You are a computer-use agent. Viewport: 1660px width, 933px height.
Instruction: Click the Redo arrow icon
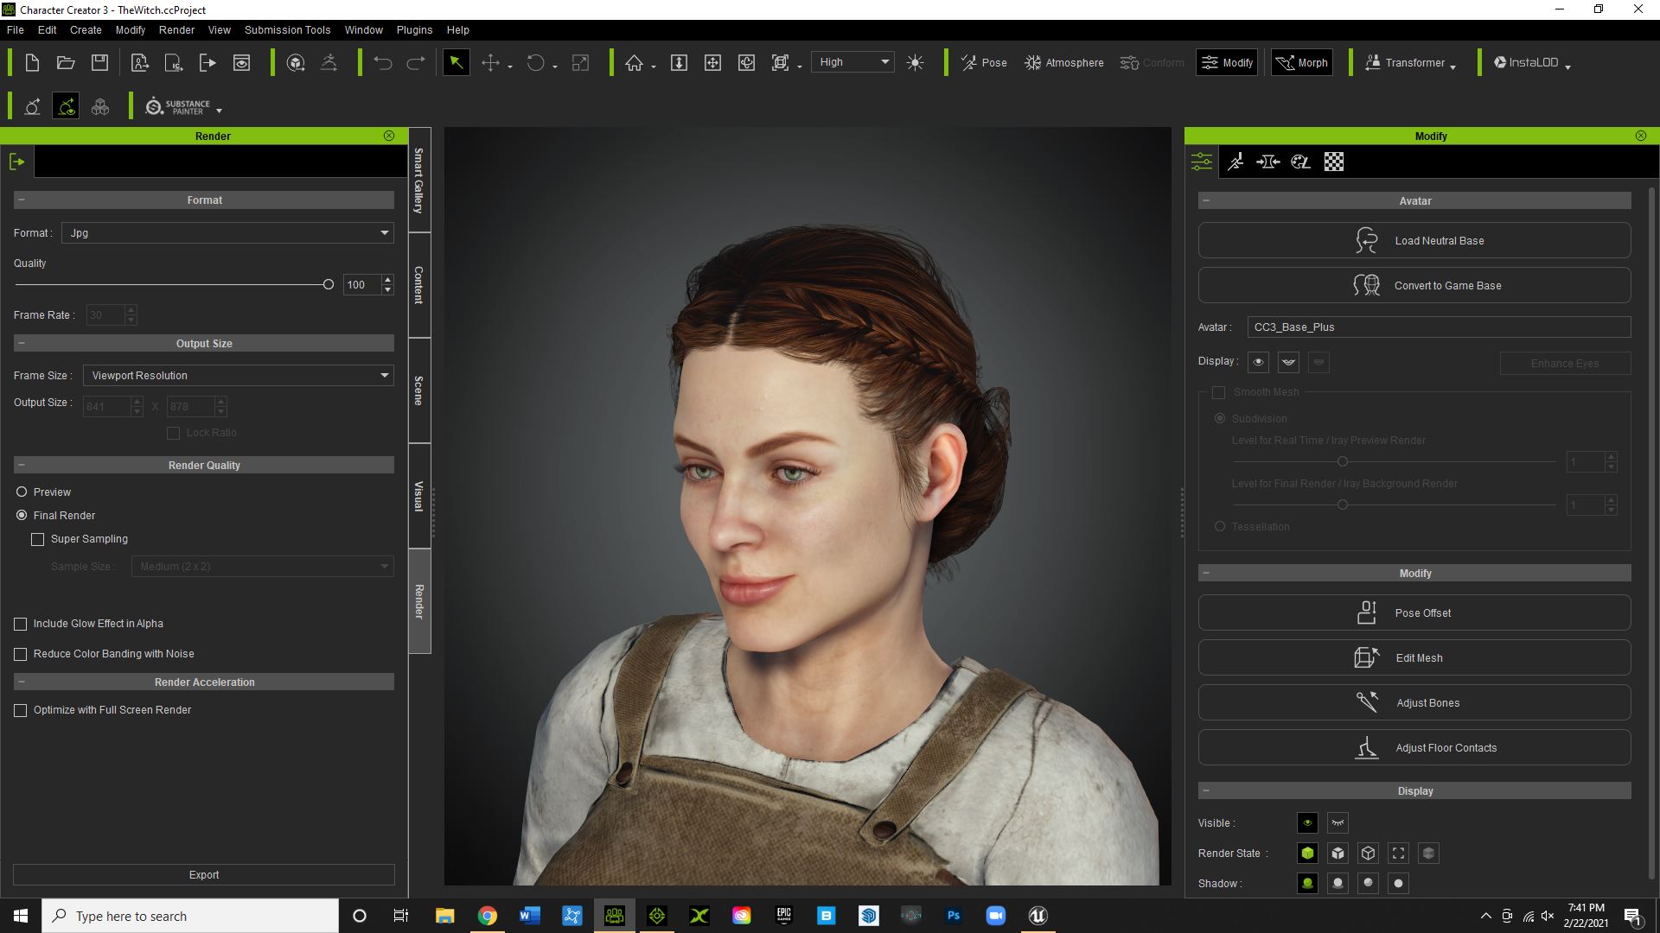click(416, 62)
